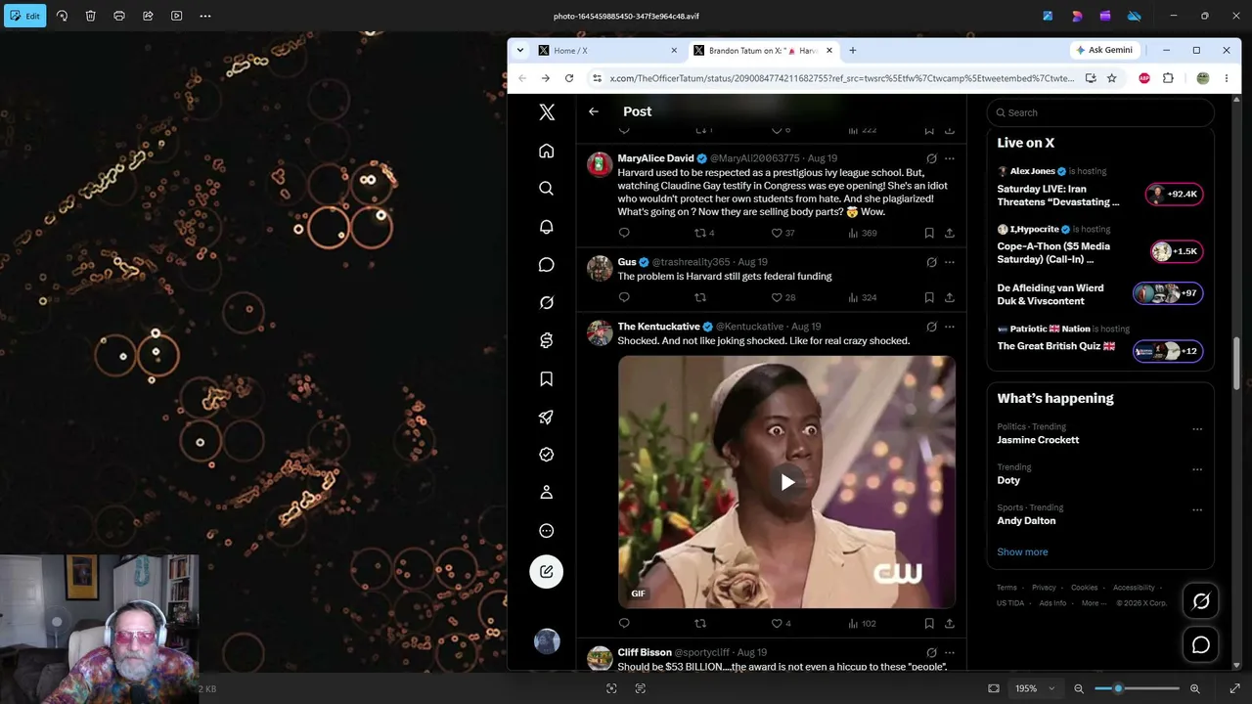Print the image from Photos toolbar
The width and height of the screenshot is (1252, 704).
119,16
